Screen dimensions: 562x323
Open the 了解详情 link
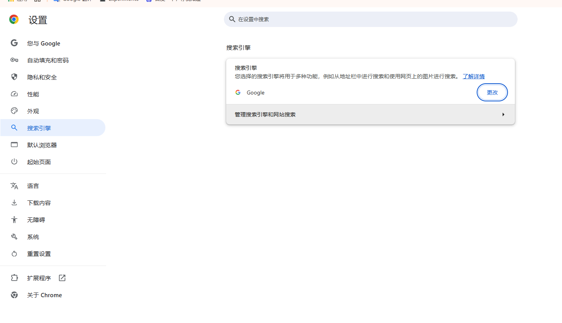474,76
